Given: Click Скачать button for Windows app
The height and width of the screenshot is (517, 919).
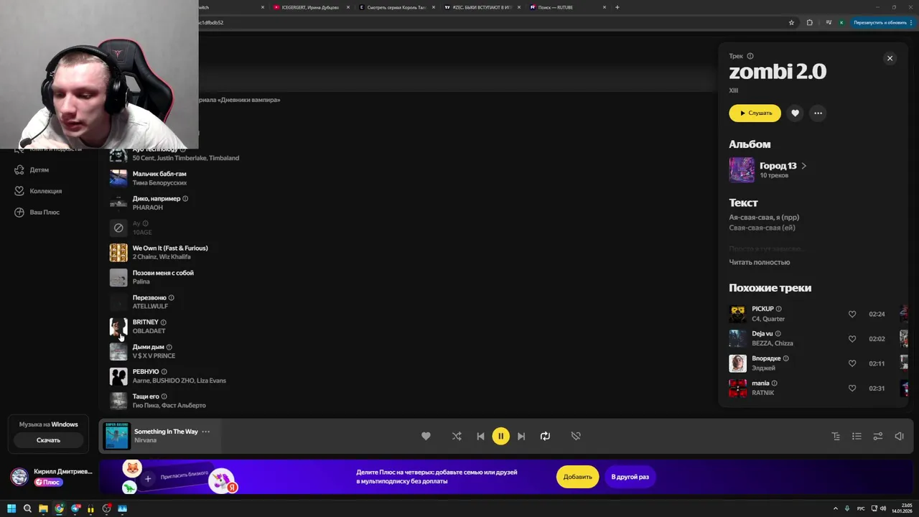Looking at the screenshot, I should point(48,440).
